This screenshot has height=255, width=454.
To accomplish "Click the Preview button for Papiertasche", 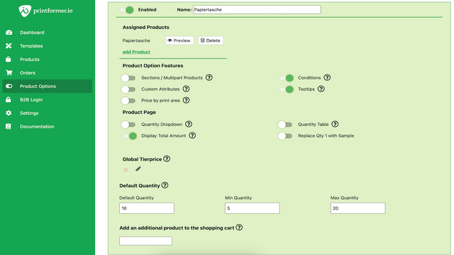I will [x=179, y=40].
